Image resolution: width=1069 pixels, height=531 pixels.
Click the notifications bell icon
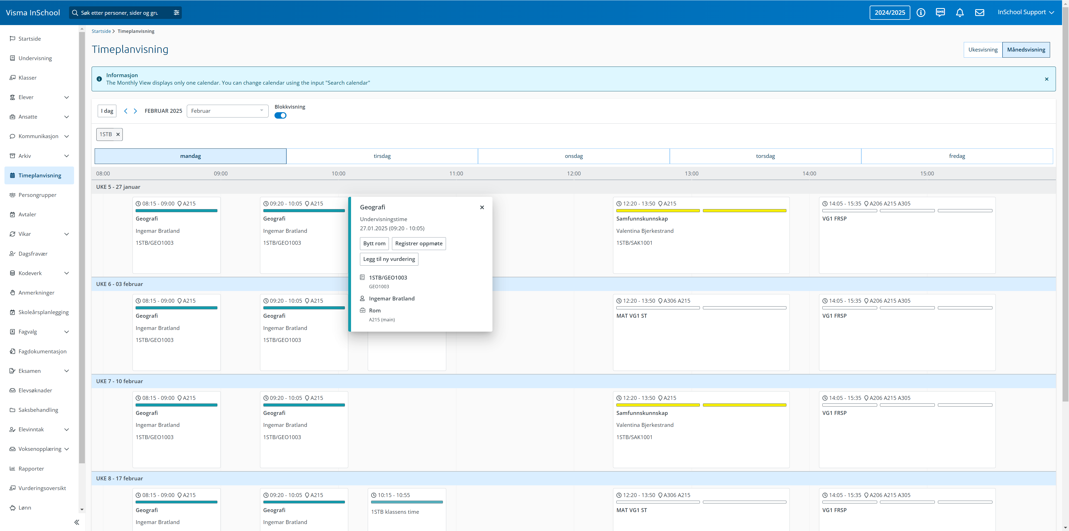pyautogui.click(x=959, y=13)
